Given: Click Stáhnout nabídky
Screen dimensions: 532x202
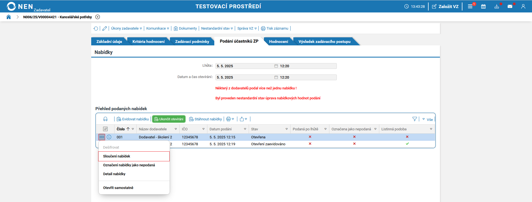Looking at the screenshot, I should (205, 119).
